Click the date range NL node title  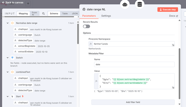(96, 9)
